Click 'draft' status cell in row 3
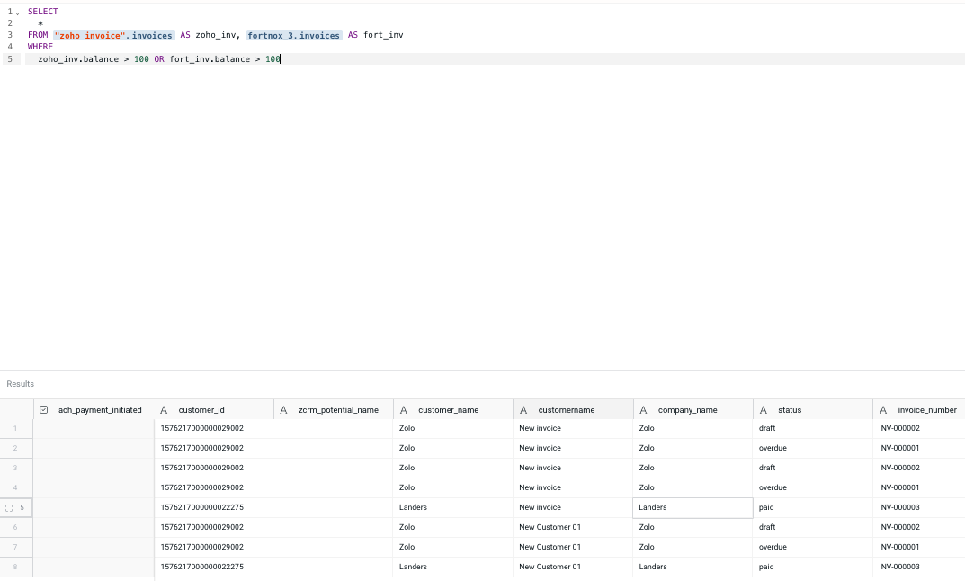The image size is (965, 581). 812,468
